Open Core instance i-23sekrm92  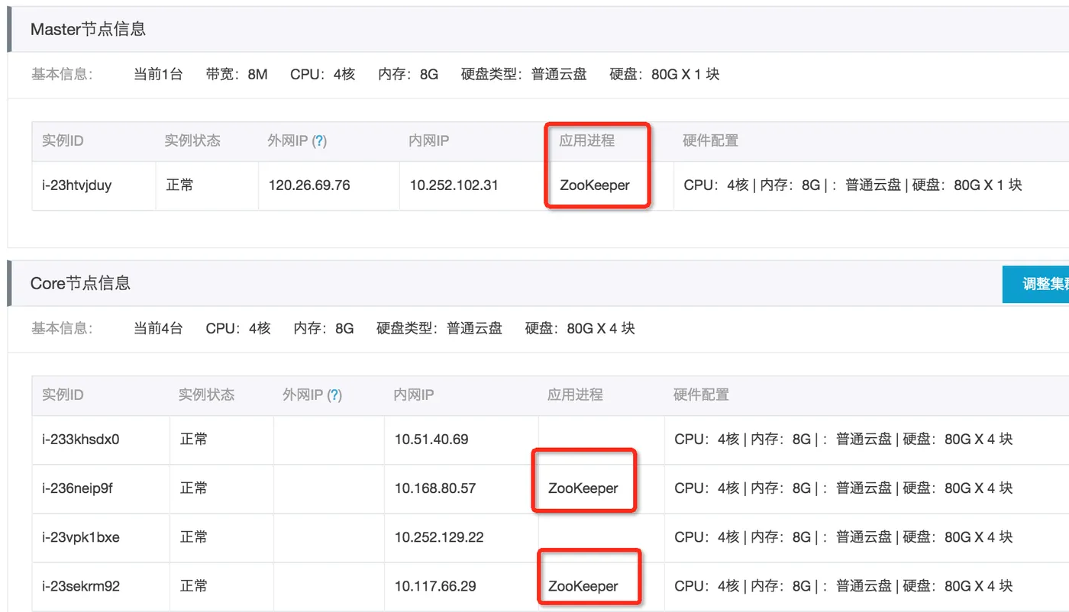(81, 586)
